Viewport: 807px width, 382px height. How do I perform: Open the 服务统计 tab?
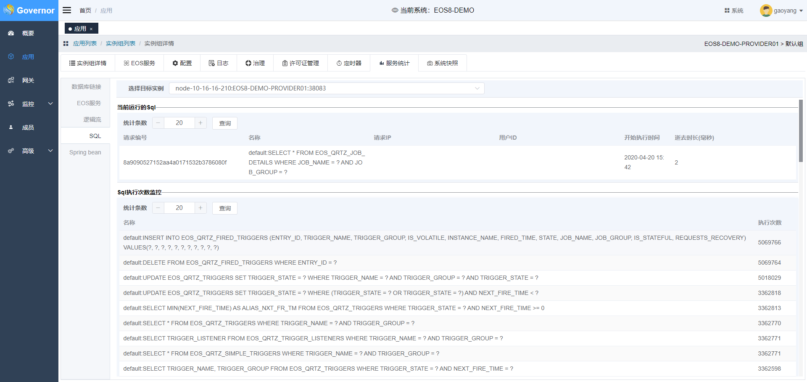(x=394, y=63)
